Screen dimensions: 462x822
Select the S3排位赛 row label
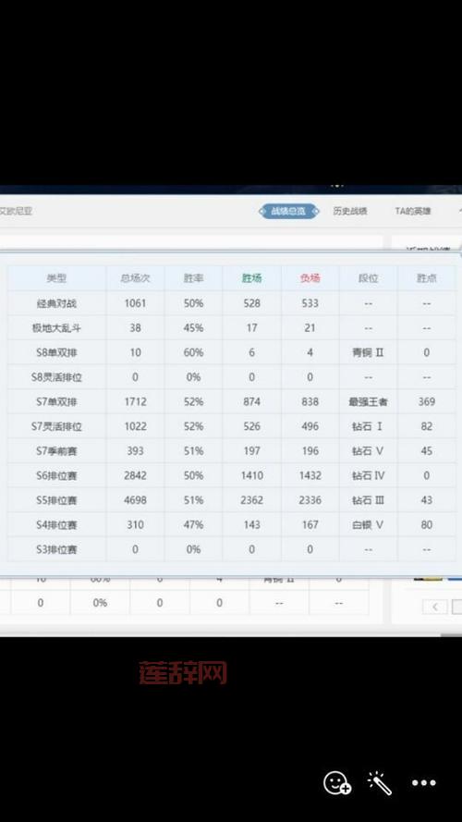(56, 549)
